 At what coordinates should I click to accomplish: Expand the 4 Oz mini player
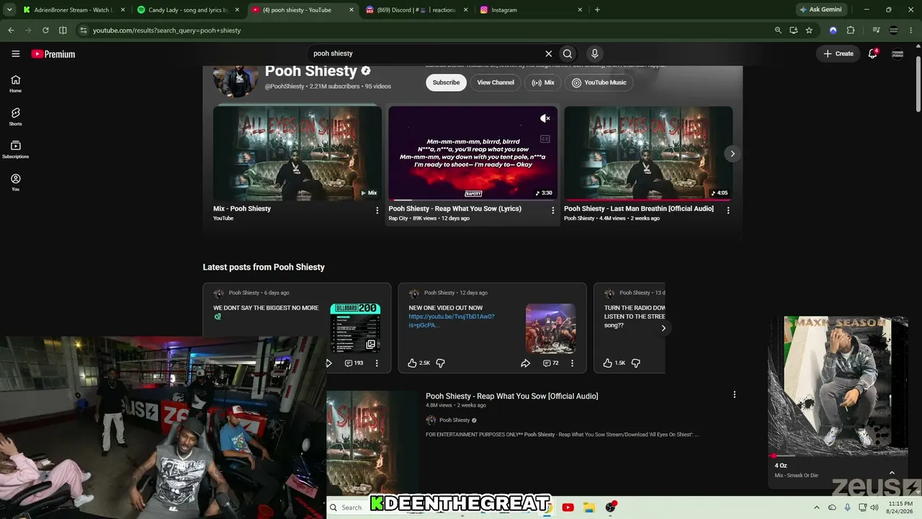tap(892, 473)
